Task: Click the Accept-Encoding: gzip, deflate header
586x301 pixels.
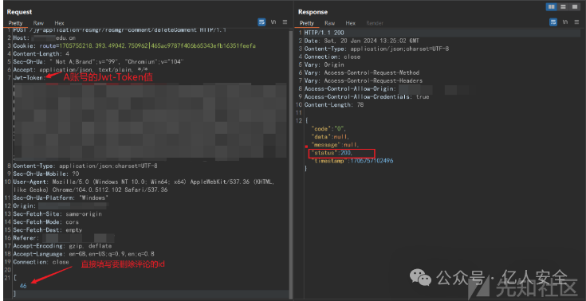Action: [x=62, y=246]
